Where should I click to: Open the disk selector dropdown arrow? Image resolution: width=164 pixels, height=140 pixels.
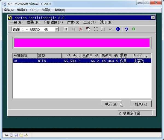pos(57,29)
